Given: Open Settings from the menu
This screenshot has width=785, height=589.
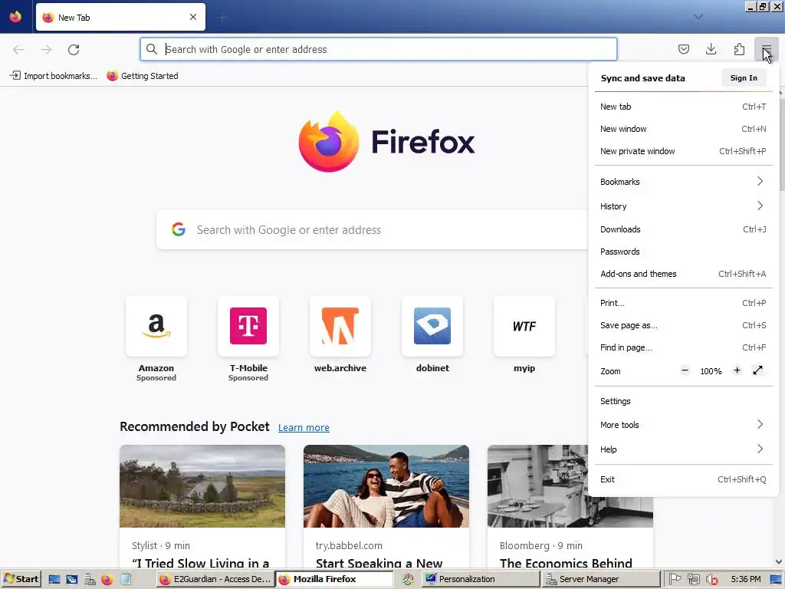Looking at the screenshot, I should (683, 401).
